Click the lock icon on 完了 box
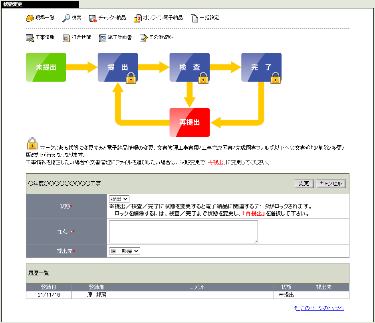Image resolution: width=375 pixels, height=323 pixels. (276, 78)
